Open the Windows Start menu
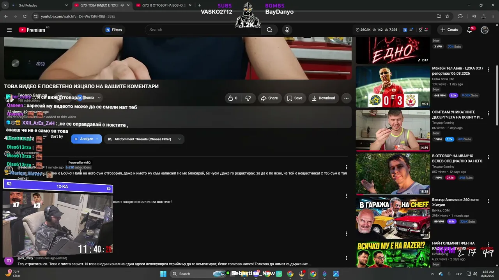The image size is (499, 280). coord(163,274)
